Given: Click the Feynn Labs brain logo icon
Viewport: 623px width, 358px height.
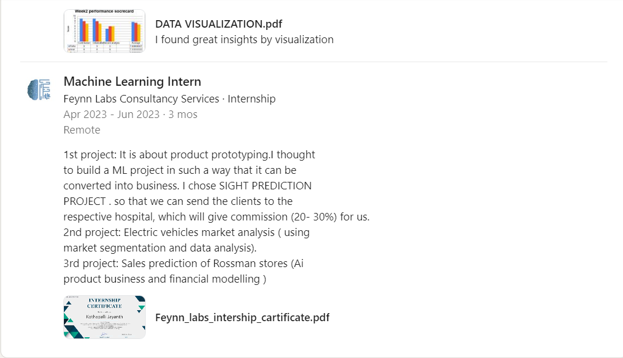Looking at the screenshot, I should tap(39, 90).
